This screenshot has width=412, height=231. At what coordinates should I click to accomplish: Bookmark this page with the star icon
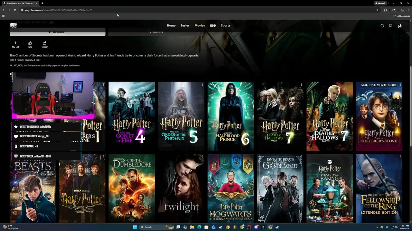pyautogui.click(x=377, y=10)
